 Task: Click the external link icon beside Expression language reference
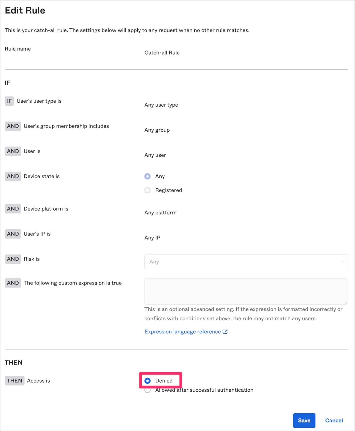225,332
